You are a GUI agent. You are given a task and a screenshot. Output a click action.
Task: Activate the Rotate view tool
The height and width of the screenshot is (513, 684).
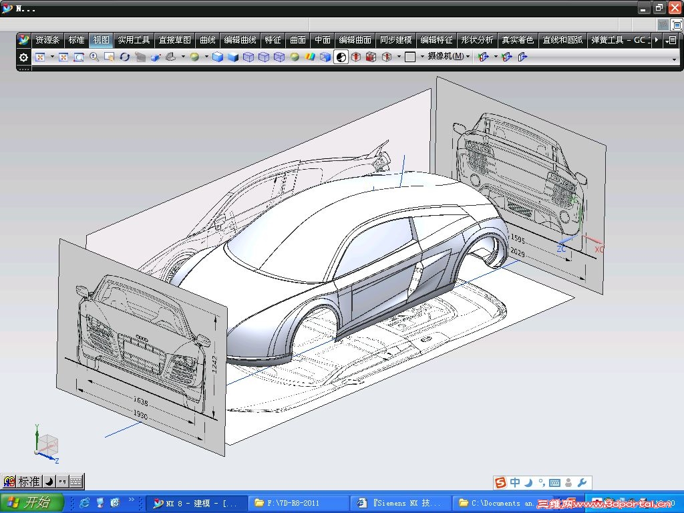point(125,57)
